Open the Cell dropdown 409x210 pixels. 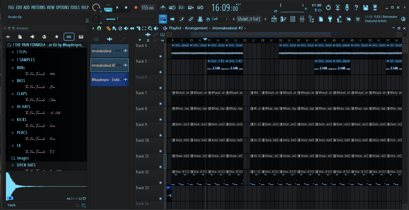tap(219, 19)
